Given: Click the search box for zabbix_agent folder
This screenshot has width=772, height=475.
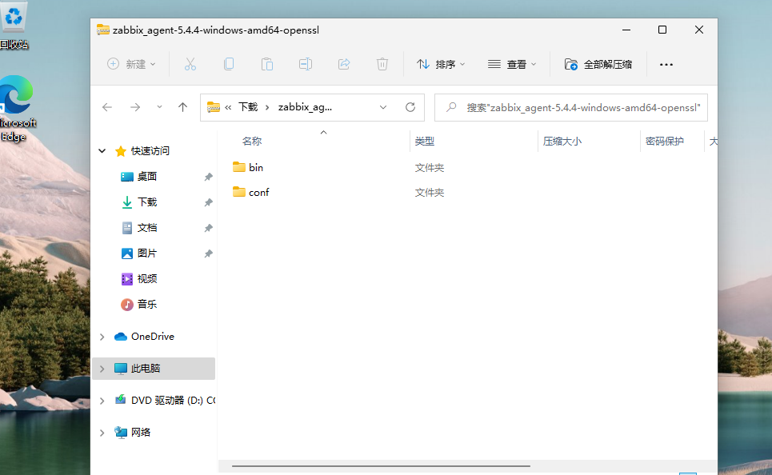Looking at the screenshot, I should pos(571,107).
